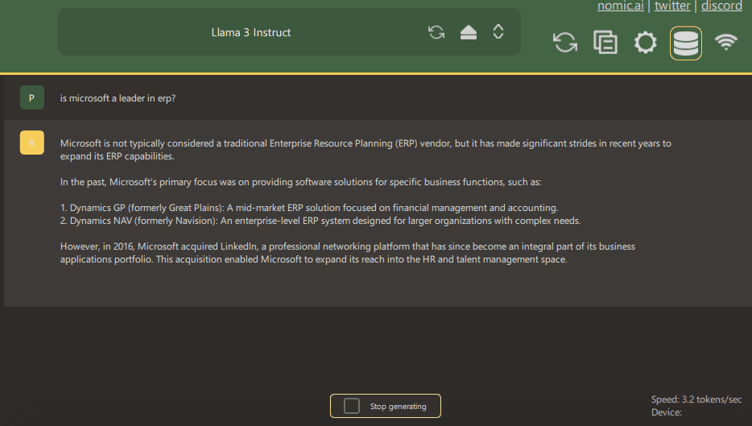Click the paragraph starting "However, in 2016"
This screenshot has width=752, height=426.
point(348,253)
